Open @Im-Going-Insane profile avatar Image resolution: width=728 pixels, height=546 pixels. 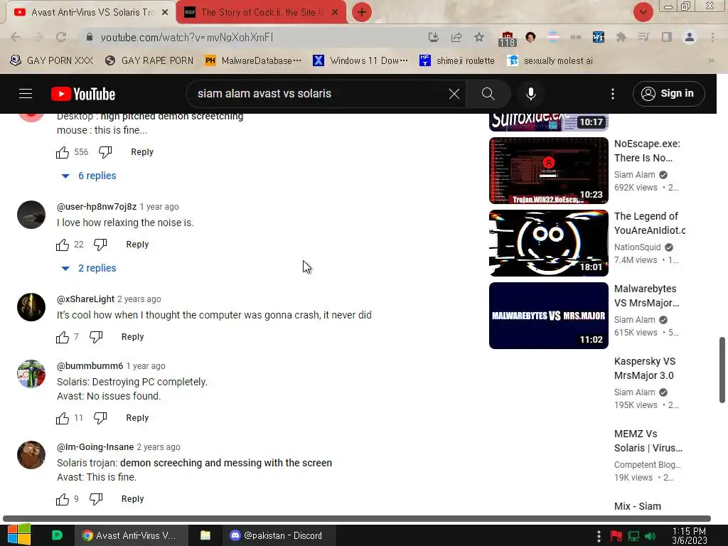point(31,455)
